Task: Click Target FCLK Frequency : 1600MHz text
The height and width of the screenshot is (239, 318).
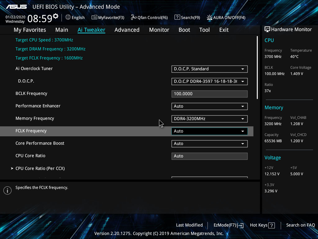Action: click(x=49, y=58)
